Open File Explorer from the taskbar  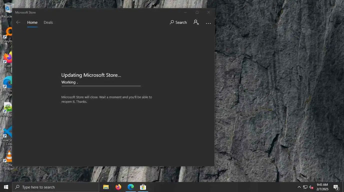pos(106,187)
